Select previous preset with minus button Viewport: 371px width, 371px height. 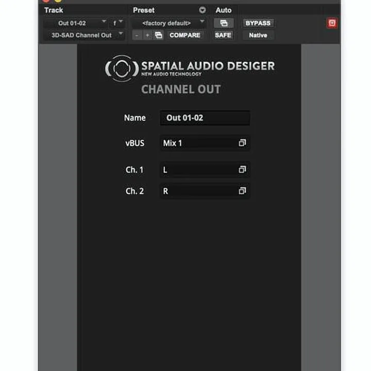137,35
